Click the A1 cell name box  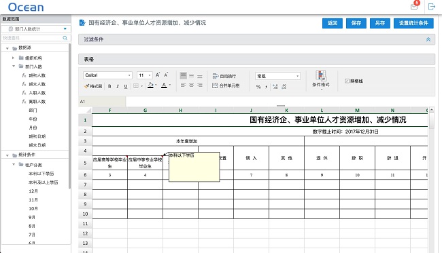[102, 102]
